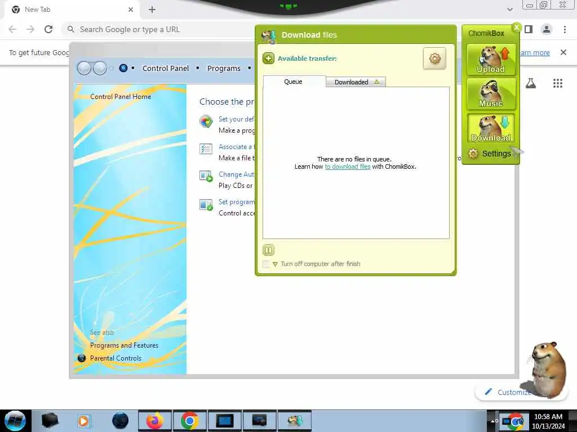Open a new Chrome tab with plus
Screen dimensions: 577x432
(152, 10)
